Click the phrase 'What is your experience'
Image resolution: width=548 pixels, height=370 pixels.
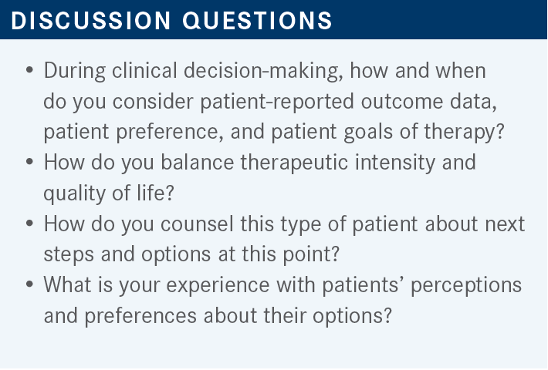pyautogui.click(x=140, y=285)
